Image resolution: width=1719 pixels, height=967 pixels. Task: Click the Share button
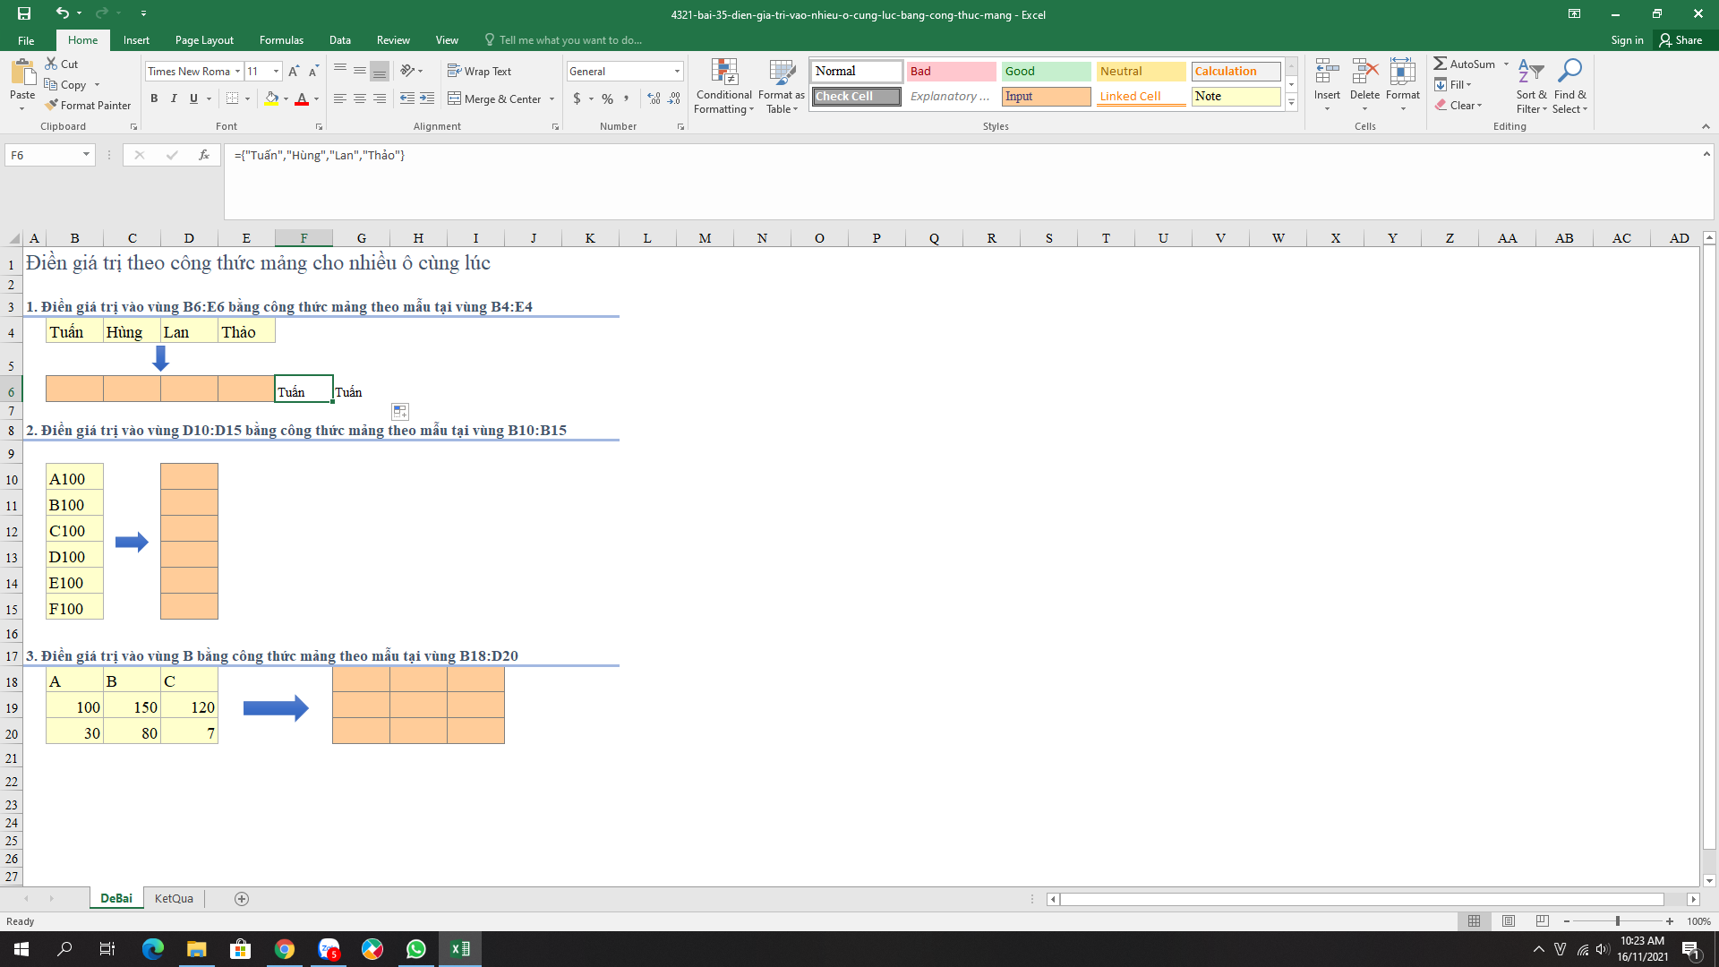pos(1681,40)
